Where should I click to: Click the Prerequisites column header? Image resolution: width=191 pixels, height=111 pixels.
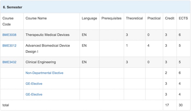pyautogui.click(x=111, y=18)
